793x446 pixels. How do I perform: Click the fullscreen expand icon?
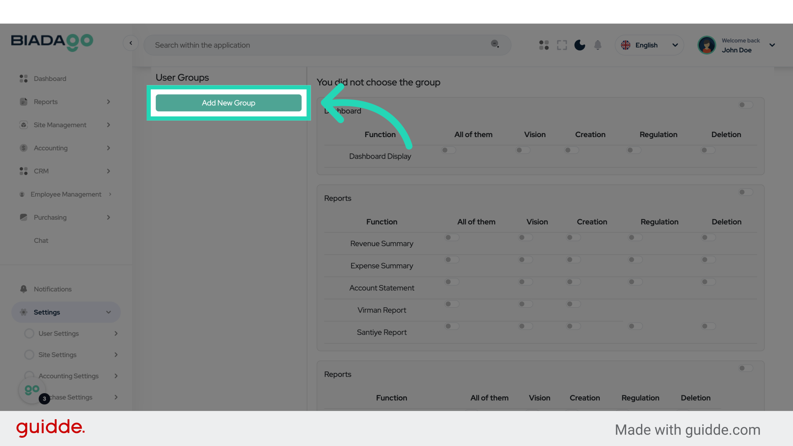[x=562, y=45]
